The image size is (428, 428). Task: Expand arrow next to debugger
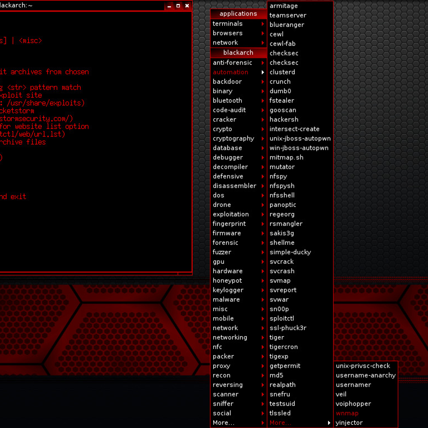point(263,158)
